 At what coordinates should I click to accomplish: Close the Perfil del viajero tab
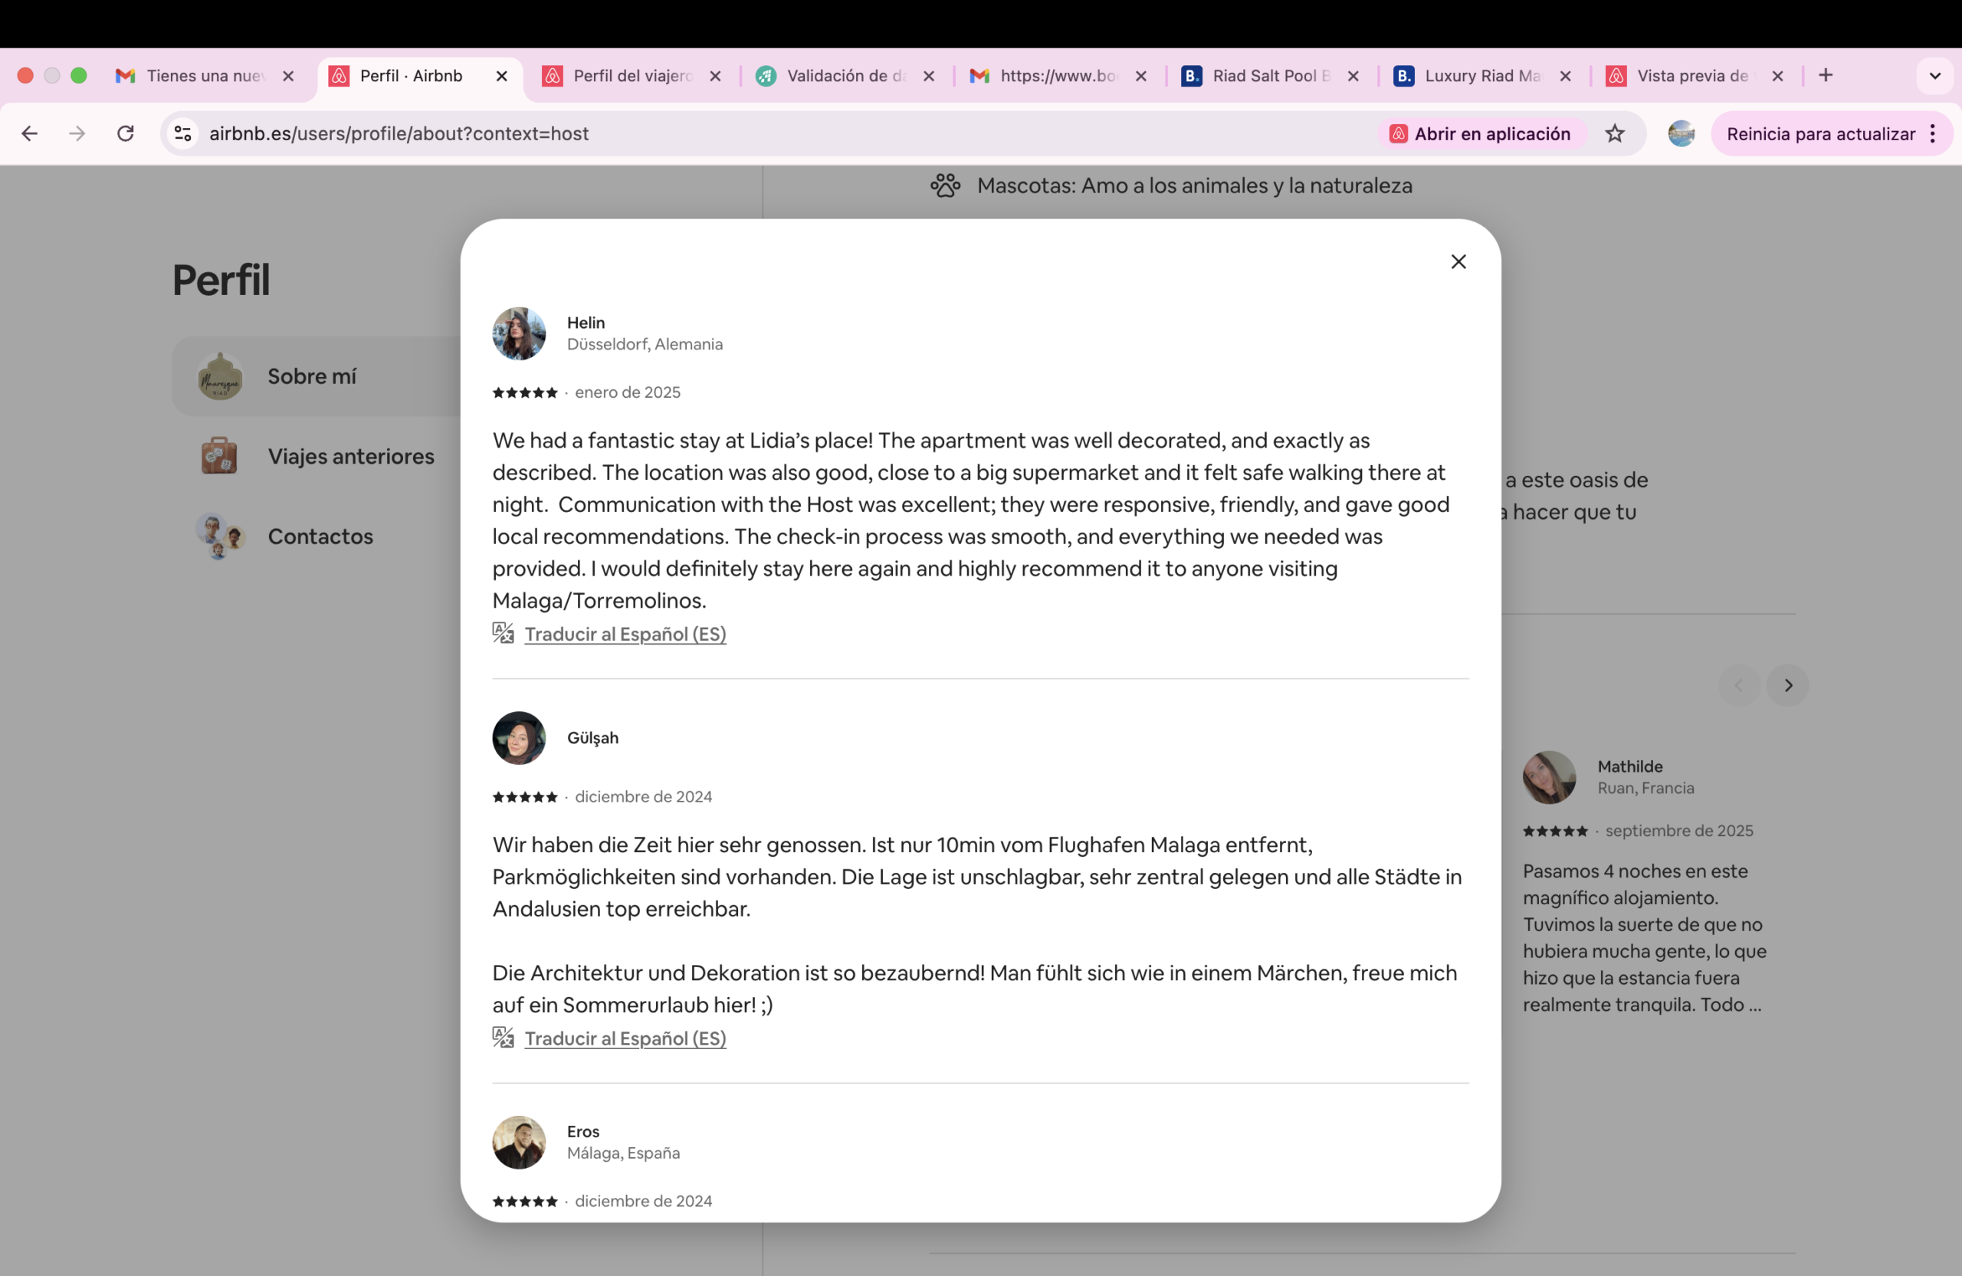tap(715, 76)
